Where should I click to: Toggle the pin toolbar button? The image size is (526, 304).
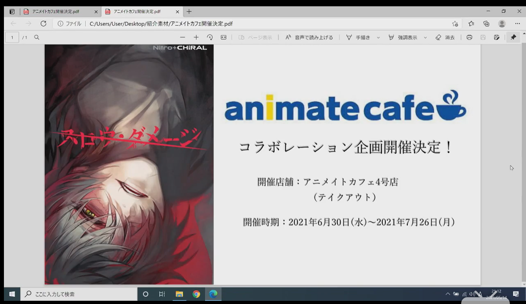click(x=513, y=37)
